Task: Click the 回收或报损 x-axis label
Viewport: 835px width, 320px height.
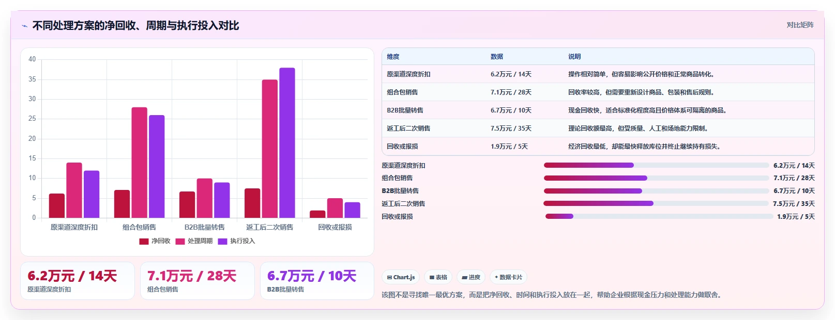Action: click(335, 227)
